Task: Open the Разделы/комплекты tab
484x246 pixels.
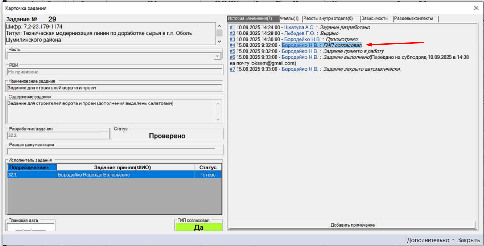Action: [x=413, y=19]
